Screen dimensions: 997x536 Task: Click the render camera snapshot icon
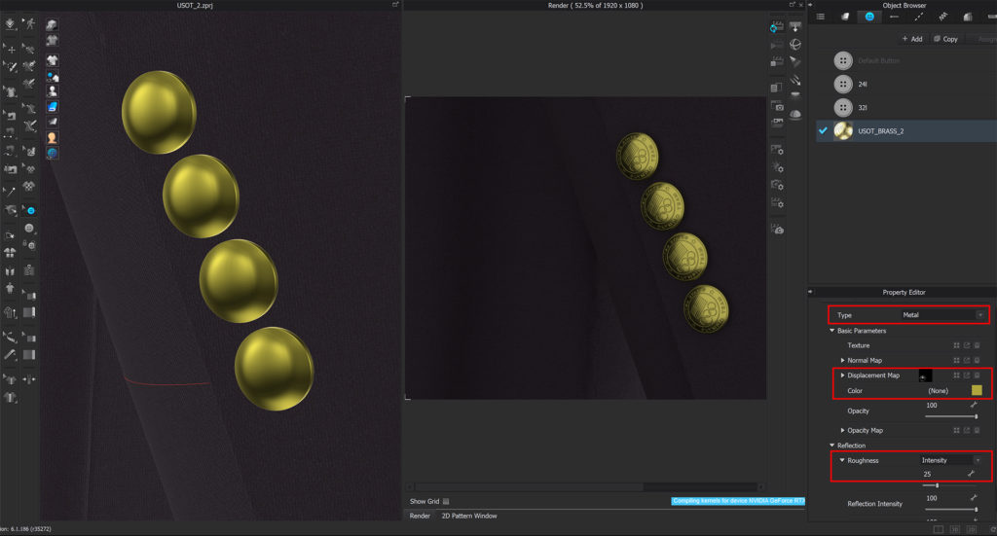777,105
